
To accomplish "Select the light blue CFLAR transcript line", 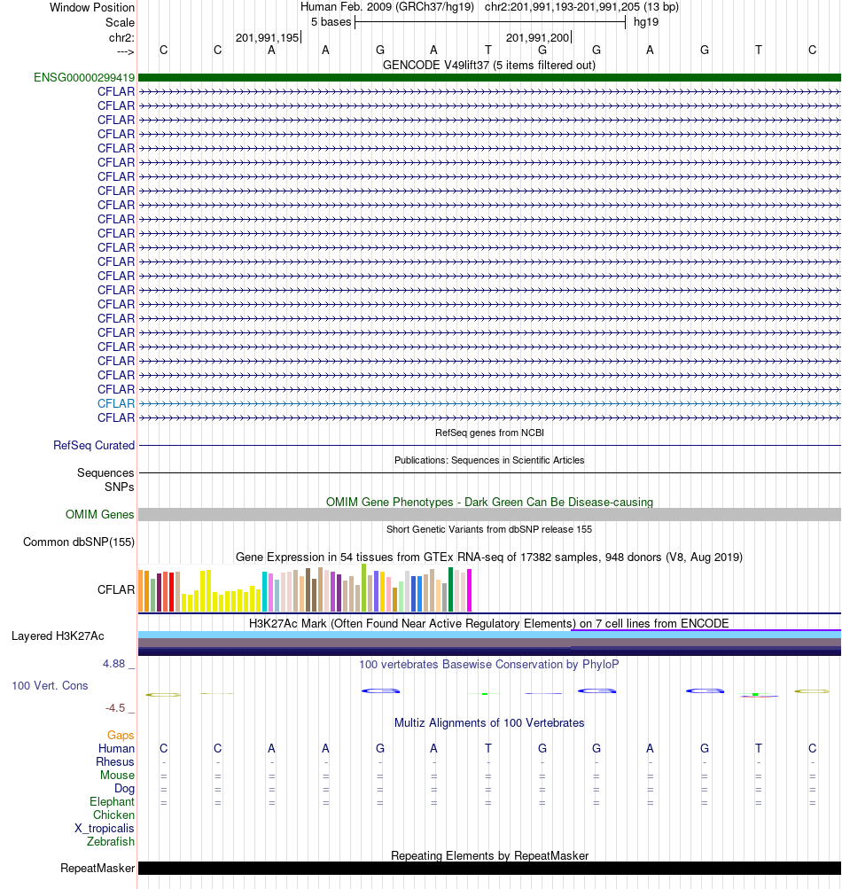I will coord(489,403).
